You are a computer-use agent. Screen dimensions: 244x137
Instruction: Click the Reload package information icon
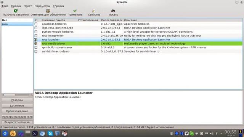(16, 11)
